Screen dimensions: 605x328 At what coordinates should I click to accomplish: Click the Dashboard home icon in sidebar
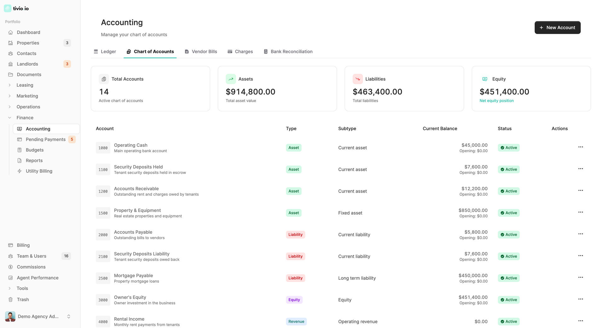pos(10,32)
